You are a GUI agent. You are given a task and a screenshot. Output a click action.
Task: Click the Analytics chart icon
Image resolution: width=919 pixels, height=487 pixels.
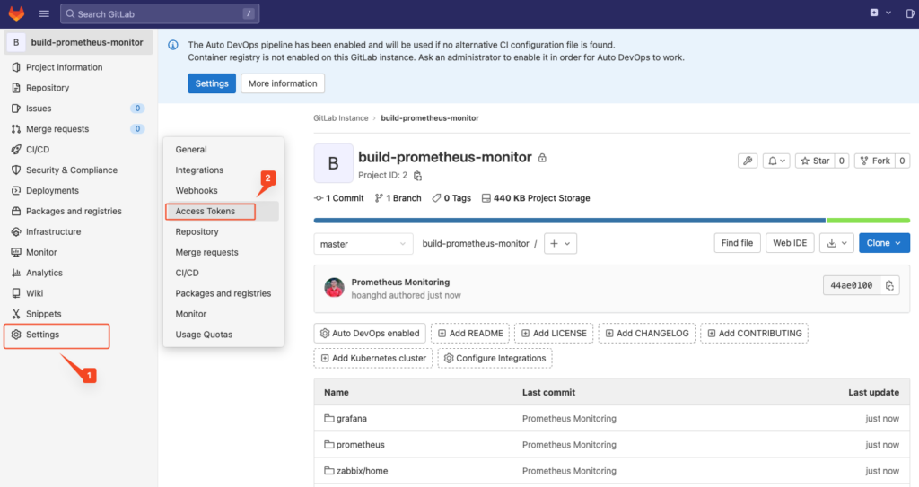[16, 273]
